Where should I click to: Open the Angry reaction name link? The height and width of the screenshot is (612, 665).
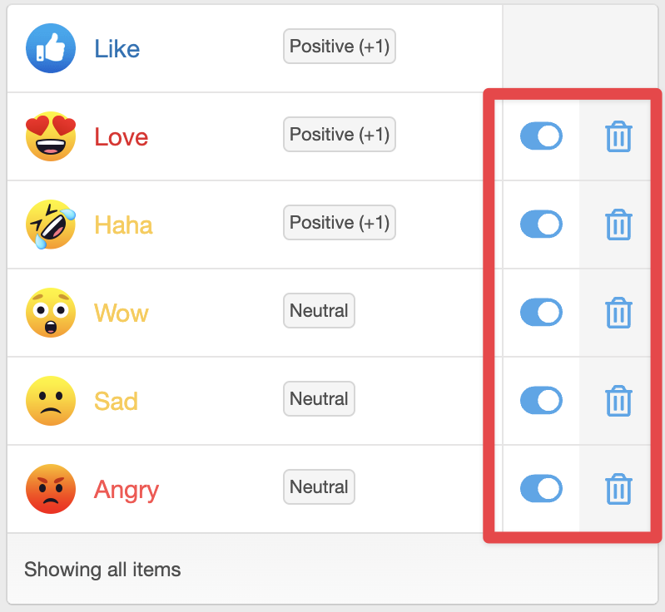pyautogui.click(x=126, y=490)
